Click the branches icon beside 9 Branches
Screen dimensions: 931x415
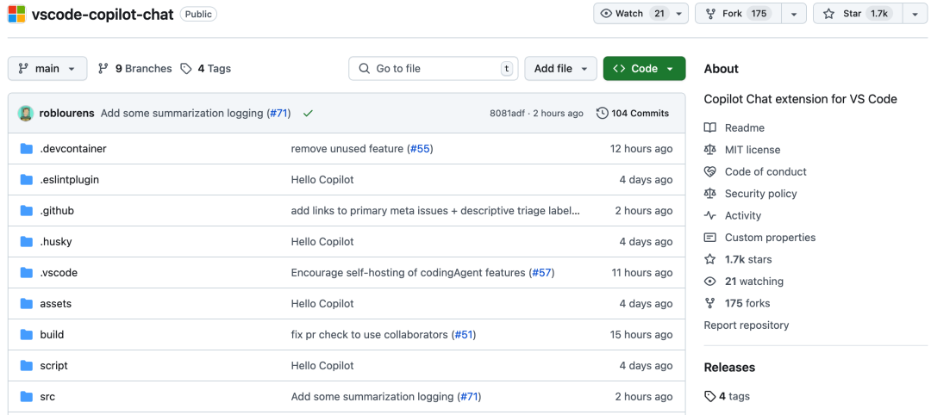pos(103,69)
